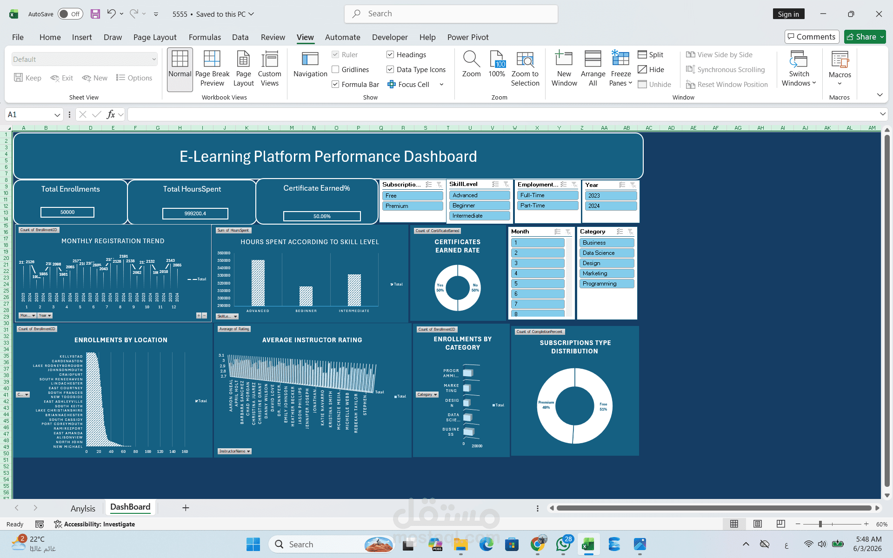Viewport: 893px width, 558px height.
Task: Toggle AutoSave switch
Action: pyautogui.click(x=70, y=14)
